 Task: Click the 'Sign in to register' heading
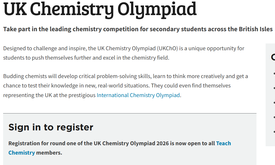[51, 127]
